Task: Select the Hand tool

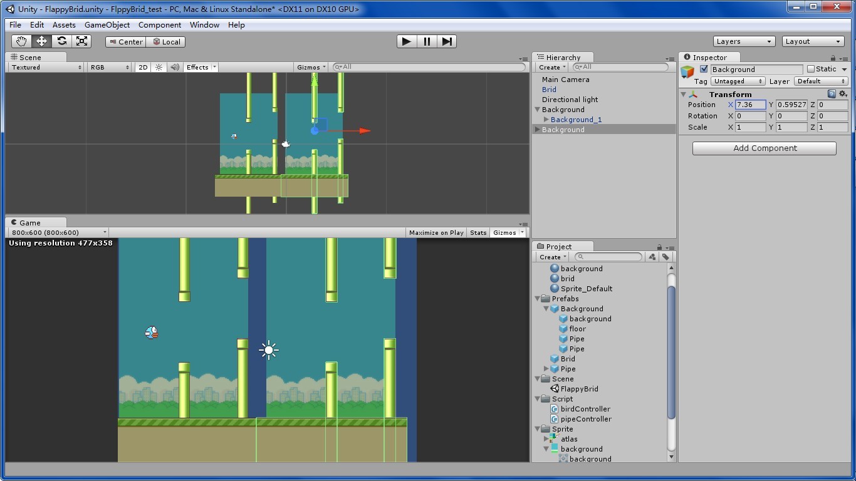Action: (21, 41)
